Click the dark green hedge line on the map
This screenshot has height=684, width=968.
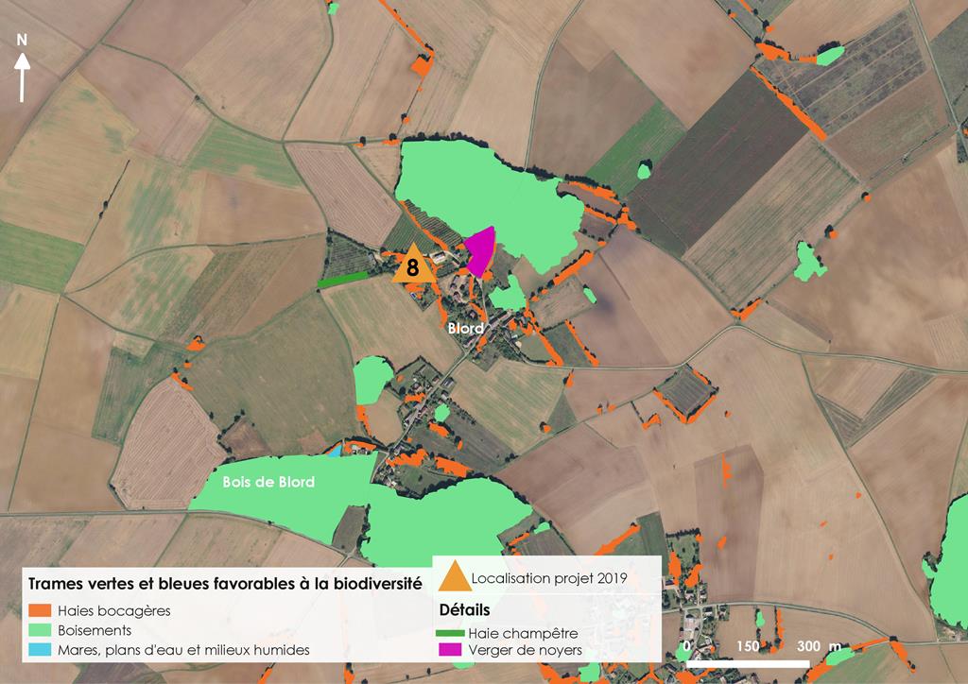342,280
